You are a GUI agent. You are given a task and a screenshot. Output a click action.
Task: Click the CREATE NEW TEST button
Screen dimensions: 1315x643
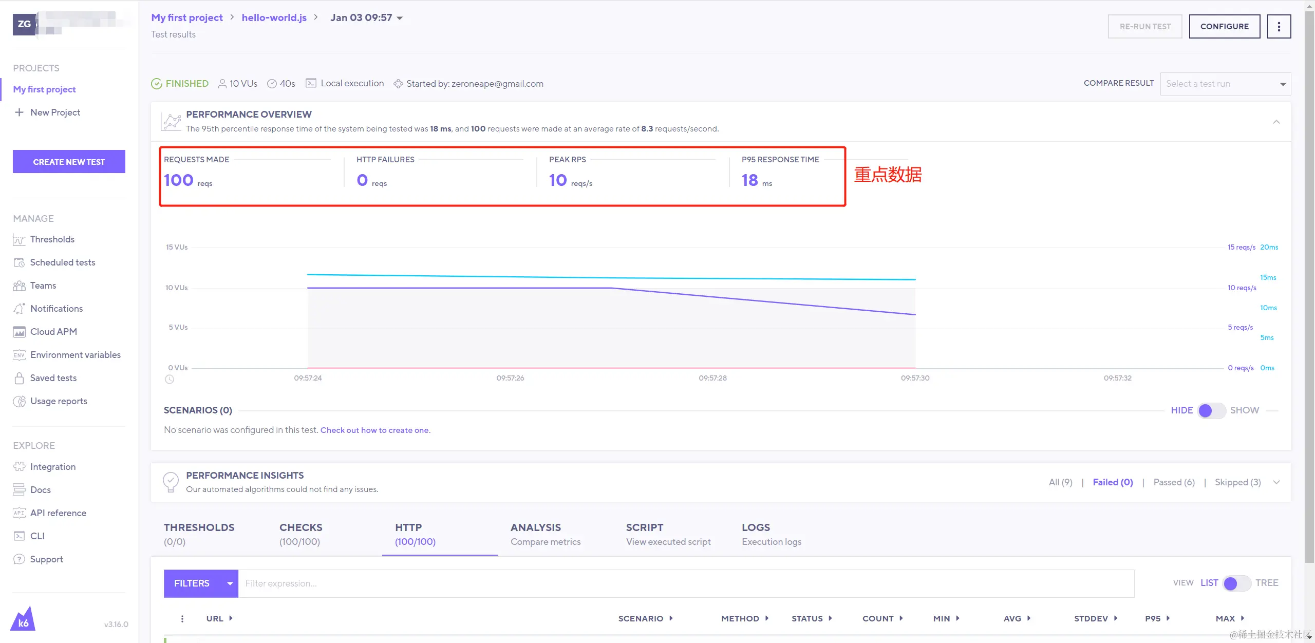pyautogui.click(x=69, y=162)
